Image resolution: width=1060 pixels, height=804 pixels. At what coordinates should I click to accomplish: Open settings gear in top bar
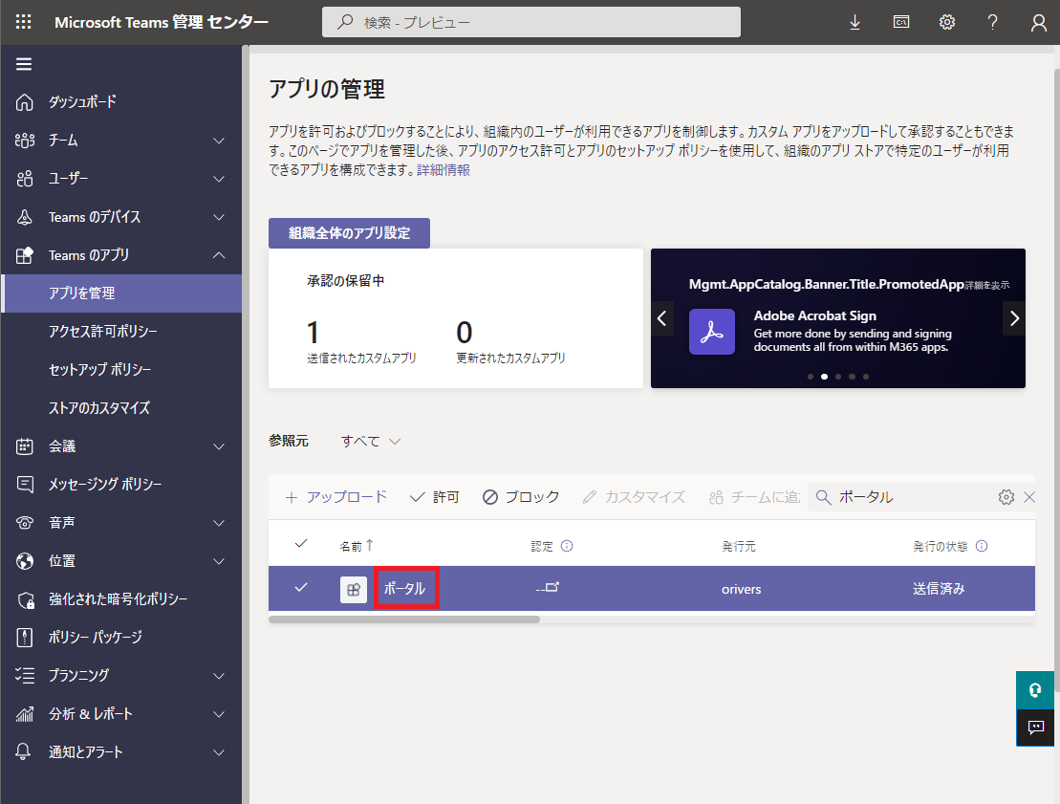click(x=947, y=22)
